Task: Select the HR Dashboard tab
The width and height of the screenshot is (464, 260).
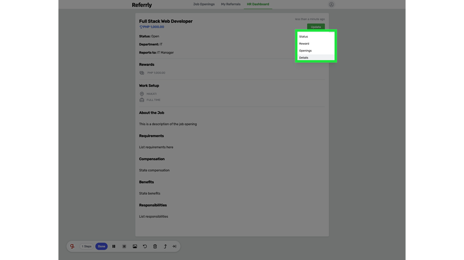Action: click(x=258, y=4)
